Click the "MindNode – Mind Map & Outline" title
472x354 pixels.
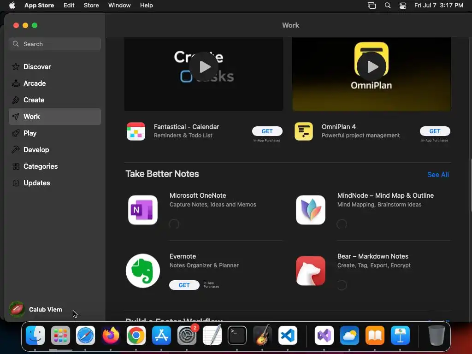pos(385,195)
